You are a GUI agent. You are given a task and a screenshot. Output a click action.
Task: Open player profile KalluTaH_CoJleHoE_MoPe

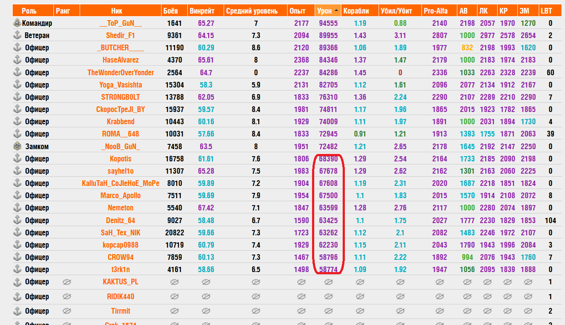(x=120, y=183)
